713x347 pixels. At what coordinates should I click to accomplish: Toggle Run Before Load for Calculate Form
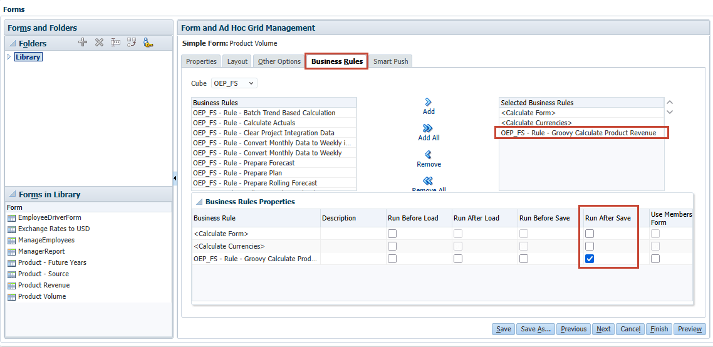coord(392,234)
